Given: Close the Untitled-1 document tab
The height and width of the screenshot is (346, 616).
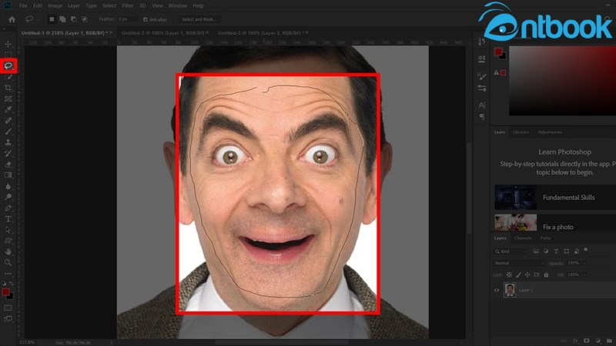Looking at the screenshot, I should pos(111,32).
